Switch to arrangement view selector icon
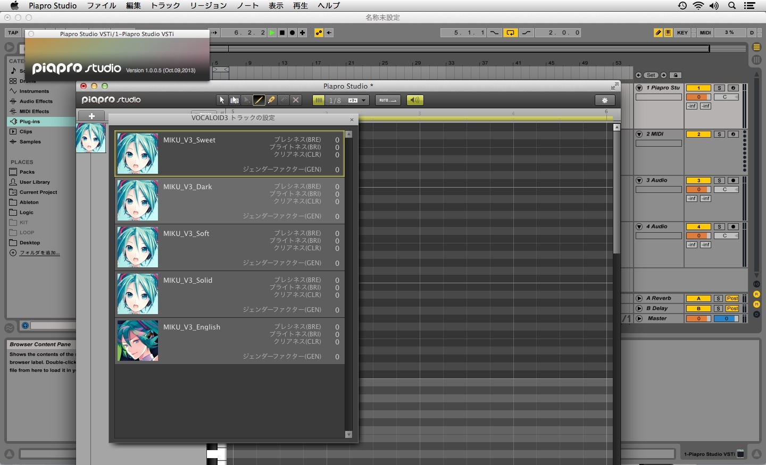The image size is (766, 465). click(756, 47)
